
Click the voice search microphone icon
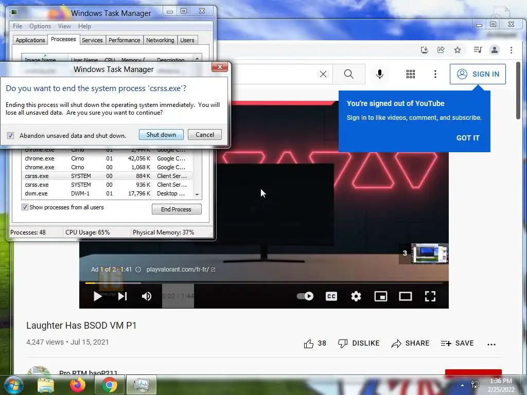point(380,74)
